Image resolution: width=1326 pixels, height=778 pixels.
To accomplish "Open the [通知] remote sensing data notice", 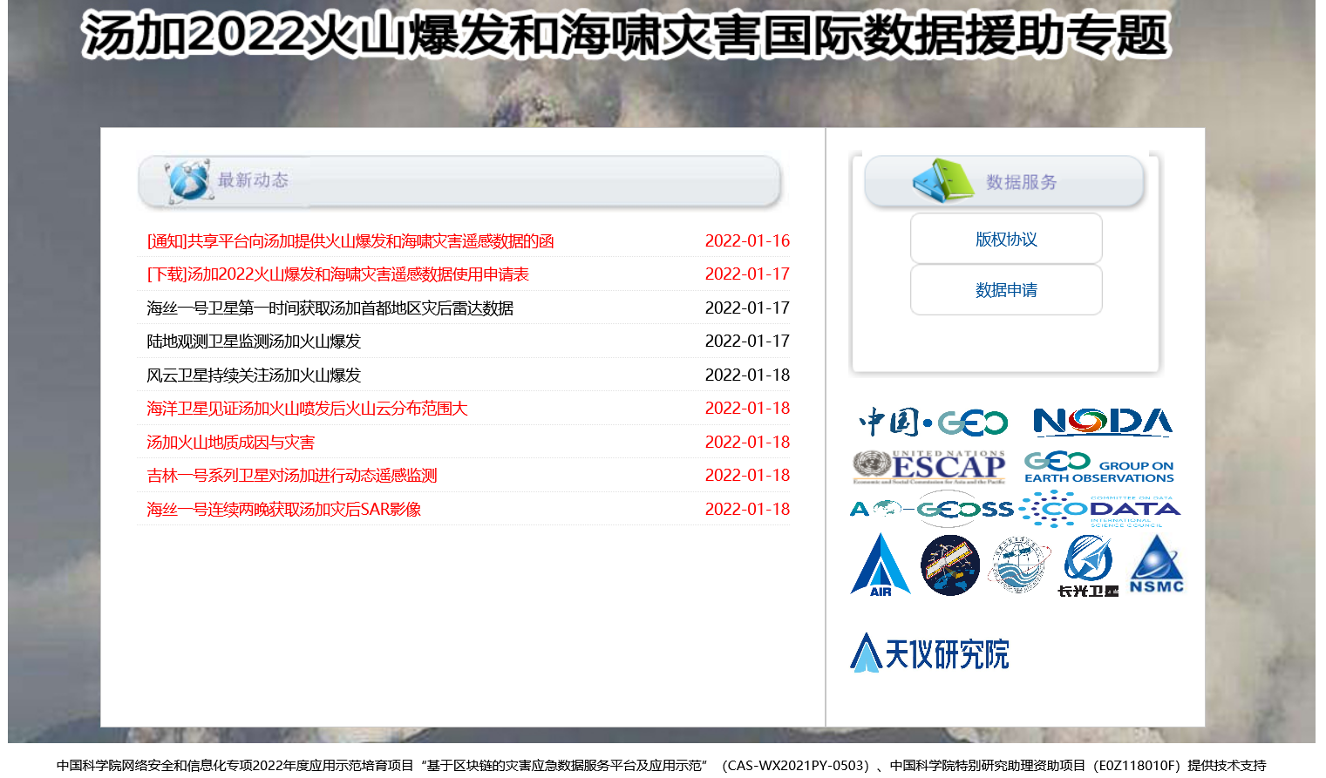I will click(x=350, y=241).
